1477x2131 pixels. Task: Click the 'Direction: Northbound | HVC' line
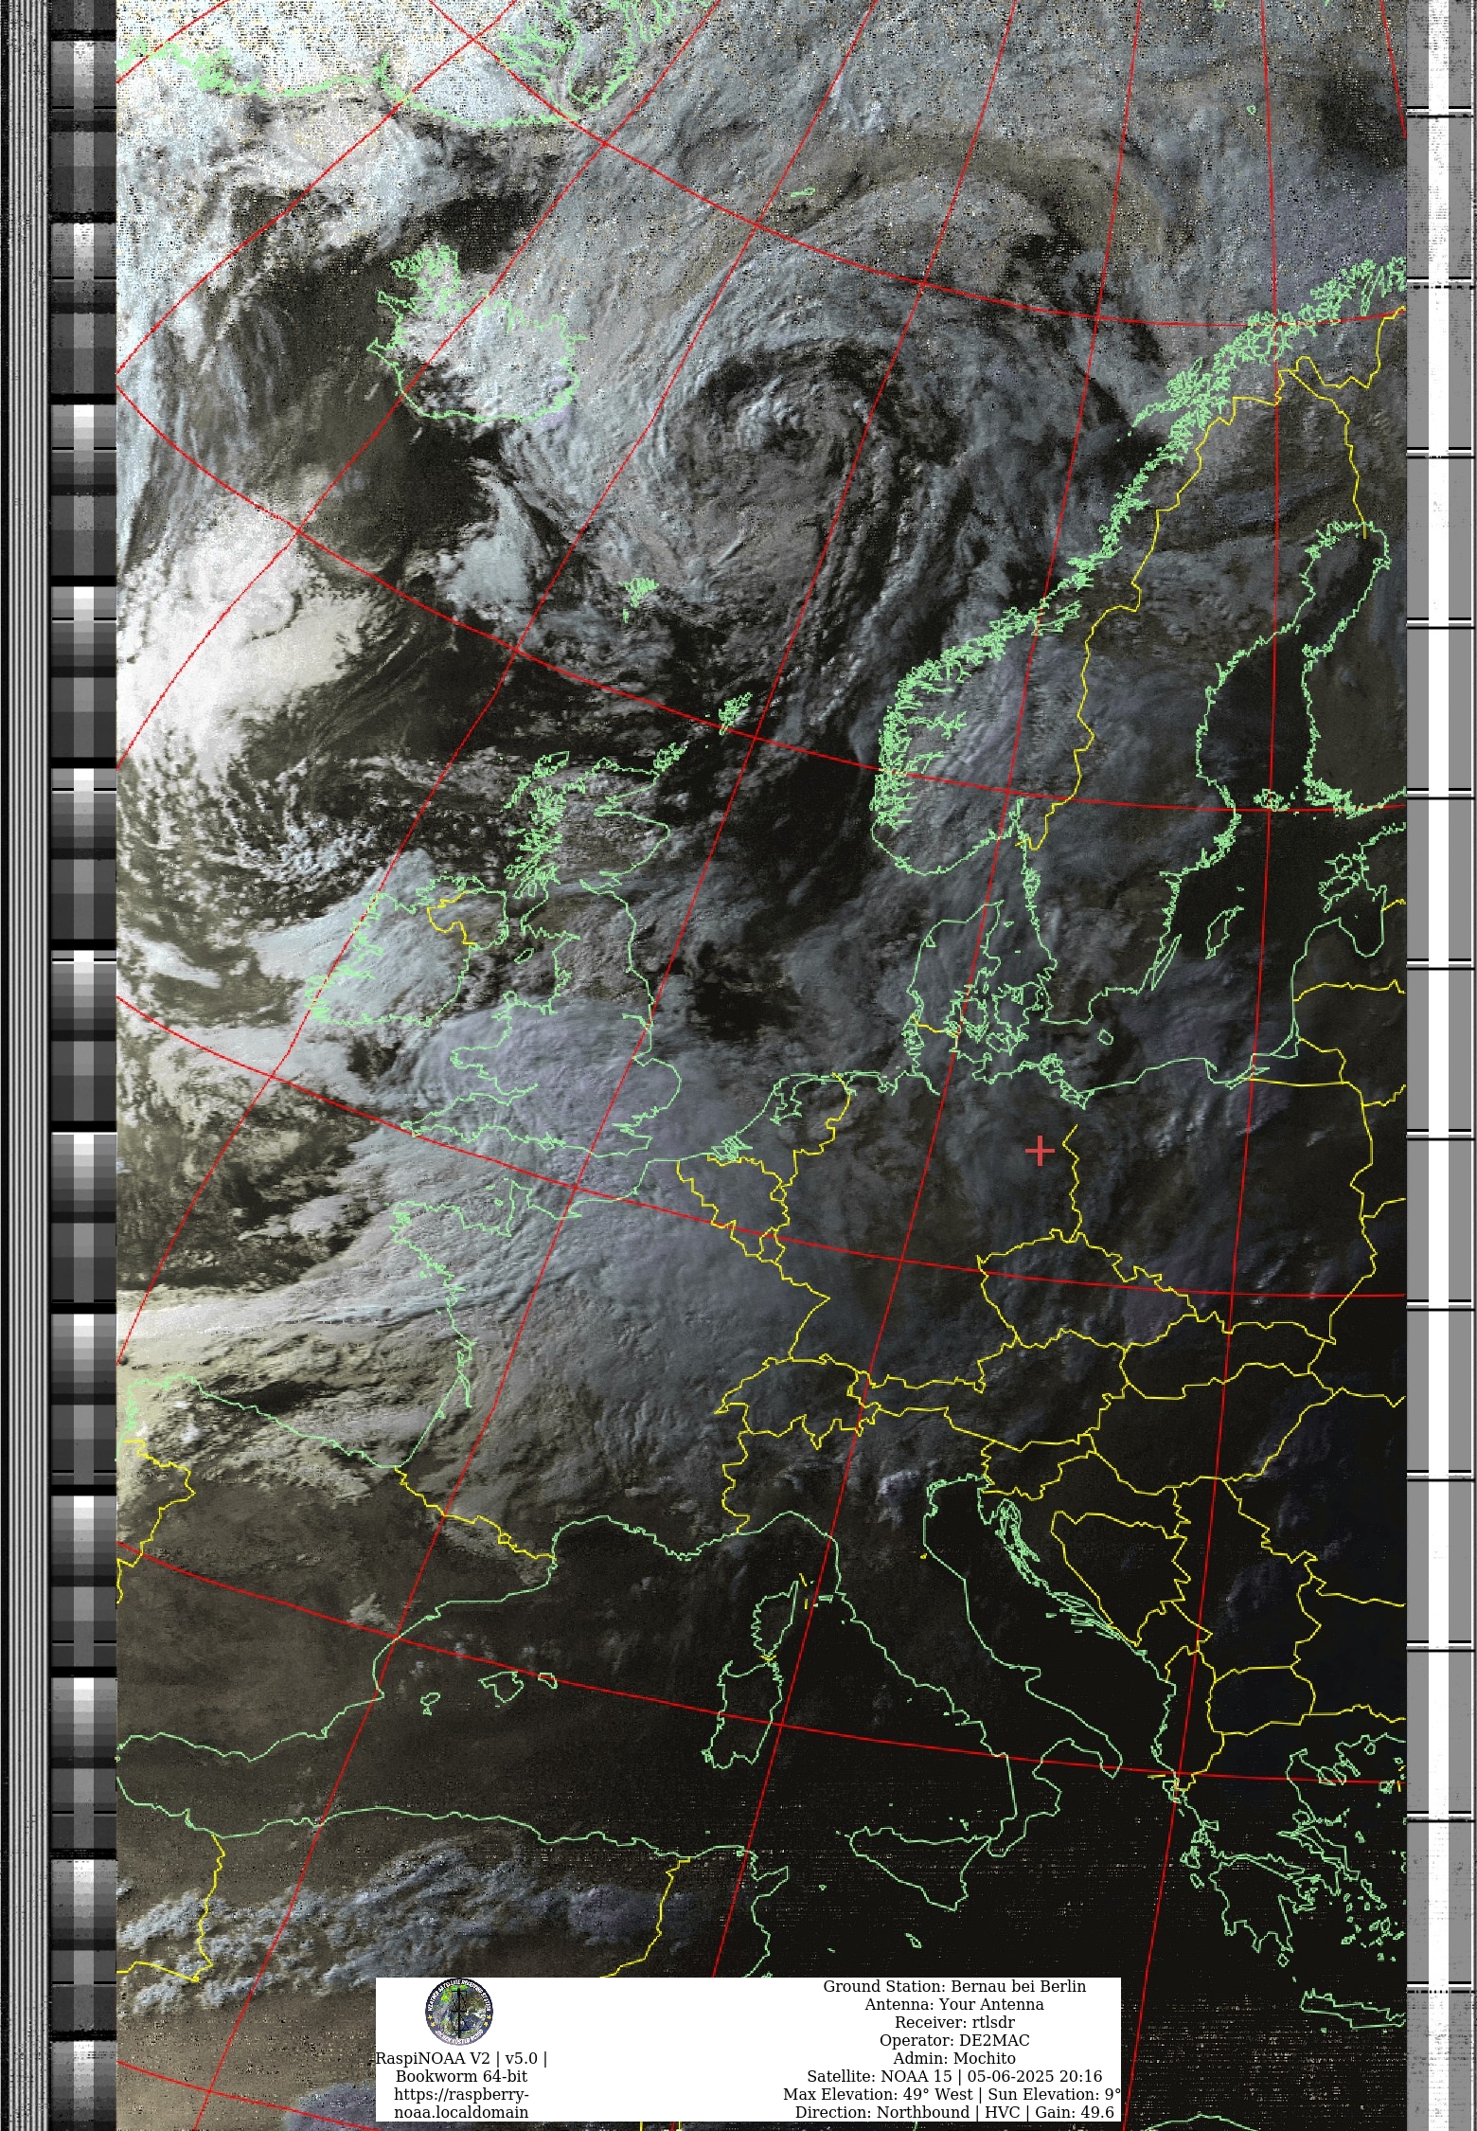[954, 2112]
